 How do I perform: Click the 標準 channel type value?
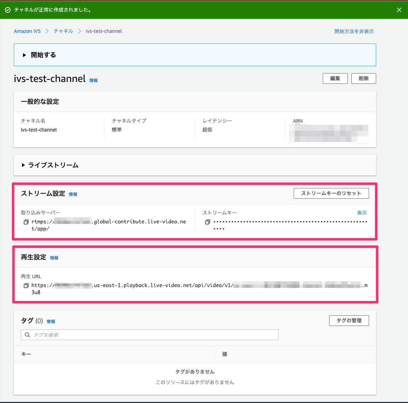tap(116, 129)
